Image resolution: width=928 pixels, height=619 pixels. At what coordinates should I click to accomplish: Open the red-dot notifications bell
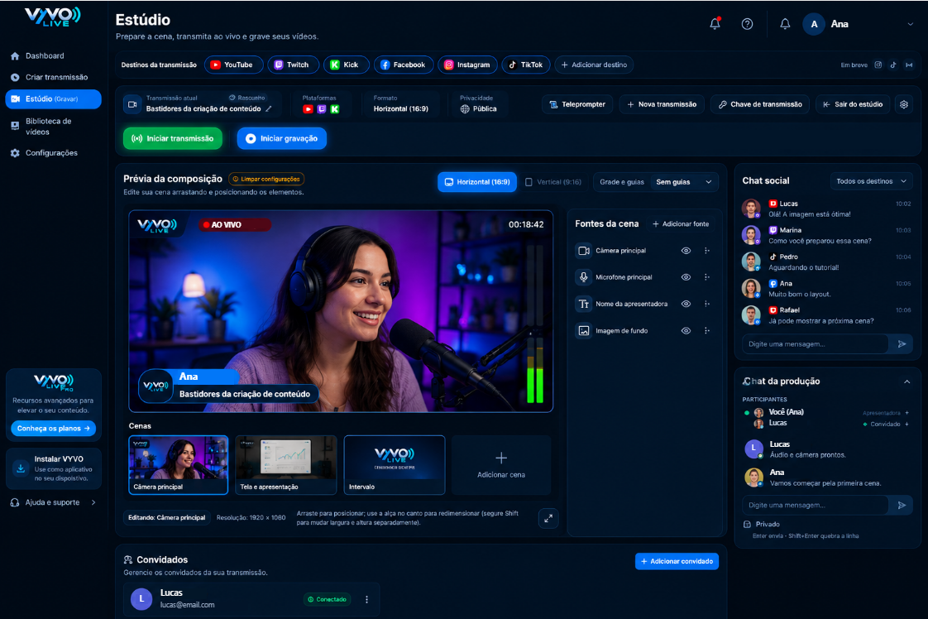point(715,24)
